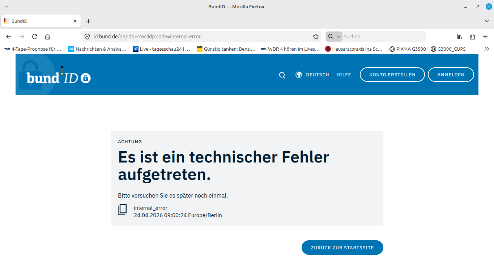Click ZURÜCK ZUR STARTSEITE button
Image resolution: width=494 pixels, height=266 pixels.
tap(342, 248)
